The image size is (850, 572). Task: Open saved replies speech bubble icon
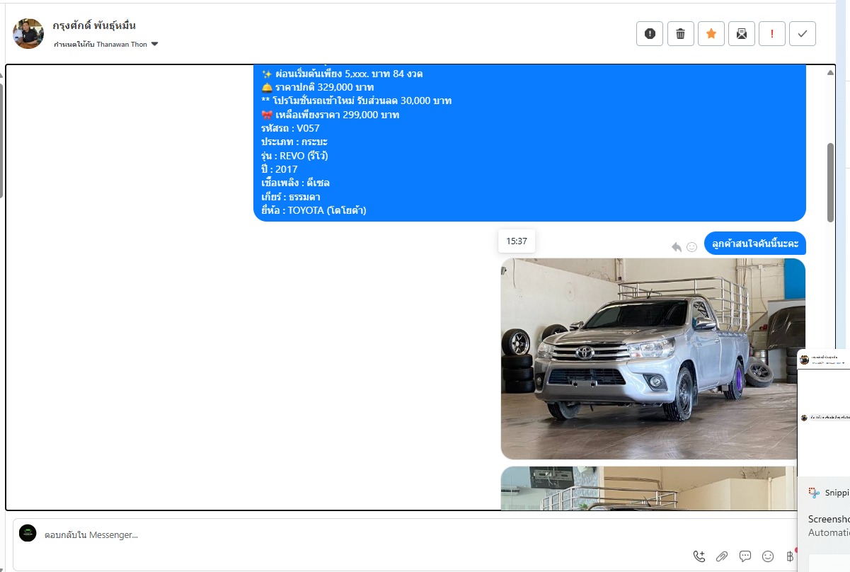click(x=745, y=556)
